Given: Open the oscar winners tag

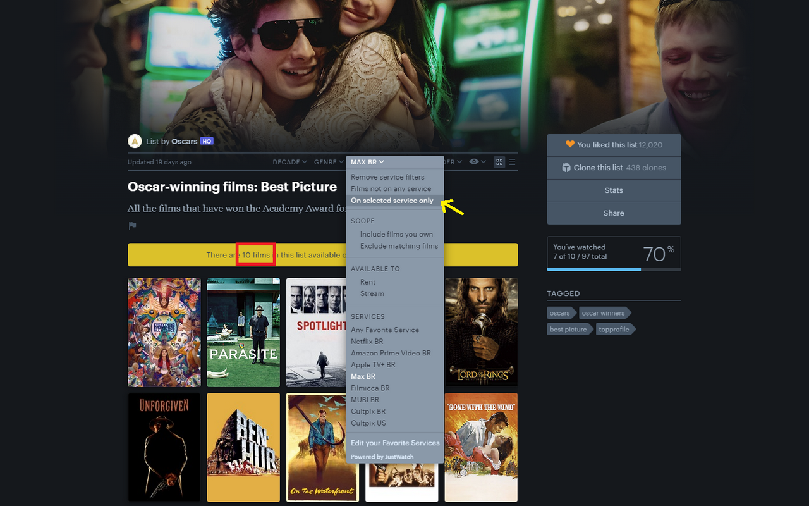Looking at the screenshot, I should [x=604, y=313].
